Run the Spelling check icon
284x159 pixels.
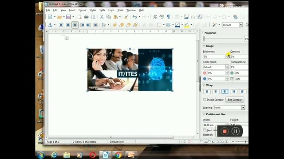(x=162, y=17)
